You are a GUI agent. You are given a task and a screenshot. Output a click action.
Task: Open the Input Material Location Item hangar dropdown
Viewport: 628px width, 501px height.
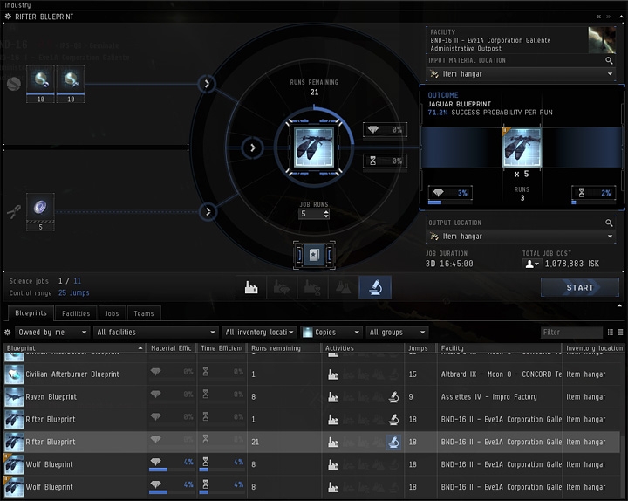point(523,75)
